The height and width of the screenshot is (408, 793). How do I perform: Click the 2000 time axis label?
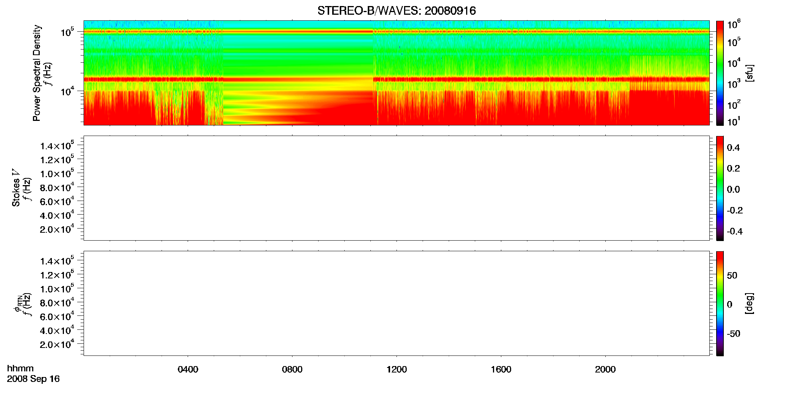coord(605,369)
